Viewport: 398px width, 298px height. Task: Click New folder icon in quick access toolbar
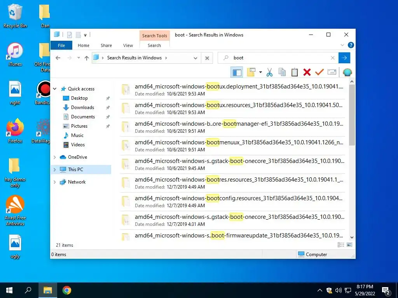coord(78,35)
